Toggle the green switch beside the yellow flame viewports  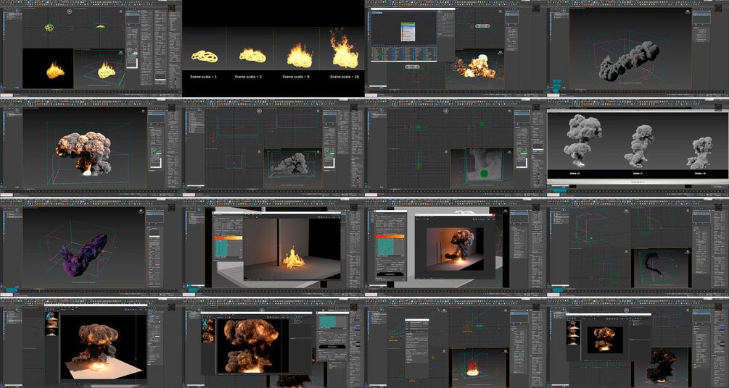(x=133, y=54)
